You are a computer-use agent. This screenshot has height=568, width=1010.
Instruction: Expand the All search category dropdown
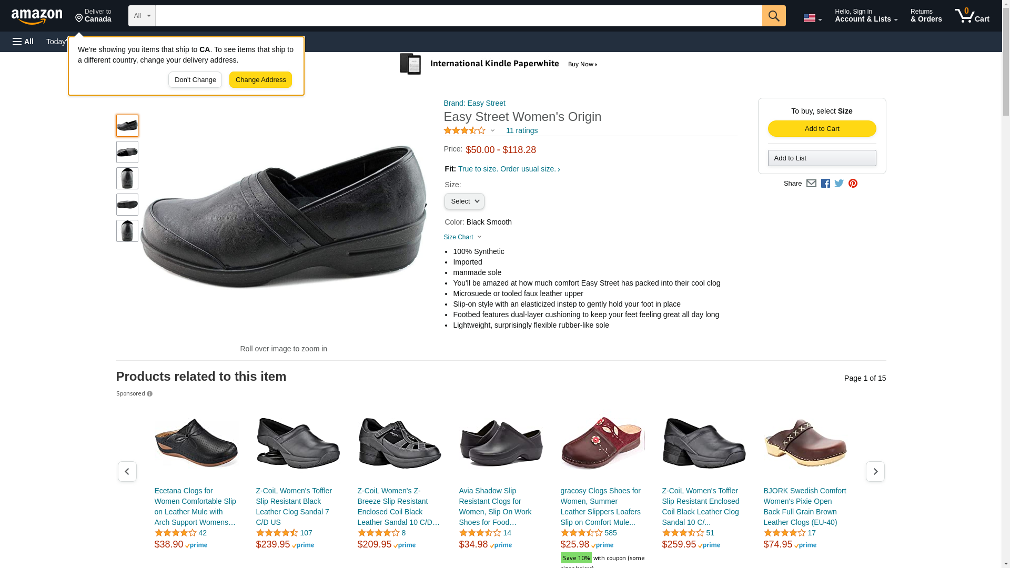click(142, 16)
